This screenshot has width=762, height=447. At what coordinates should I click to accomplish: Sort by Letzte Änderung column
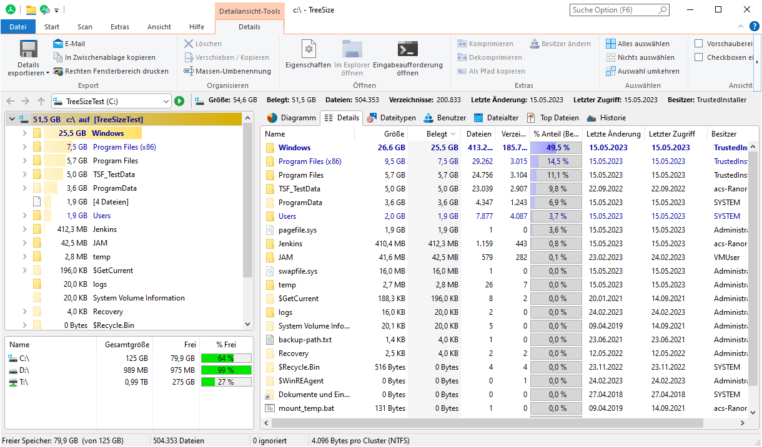[613, 133]
